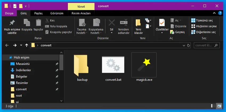Open the Özellikler dropdown arrow
The height and width of the screenshot is (112, 226).
coord(162,33)
